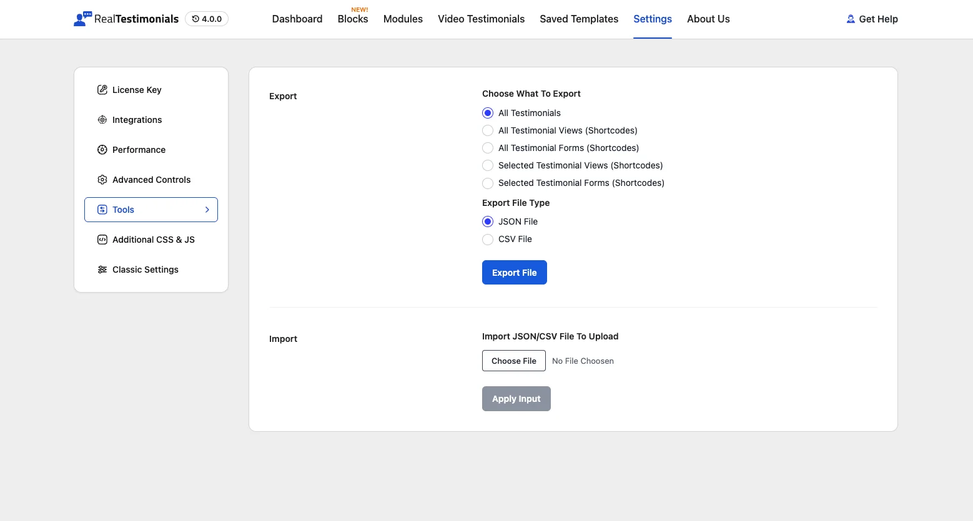This screenshot has width=973, height=521.
Task: Click the version 4.0.0 history badge
Action: [207, 19]
